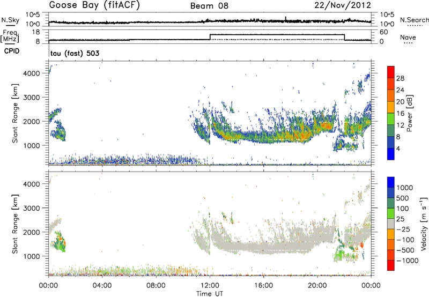This screenshot has height=297, width=429.
Task: Click the '18' frequency axis tick label
Action: point(36,32)
